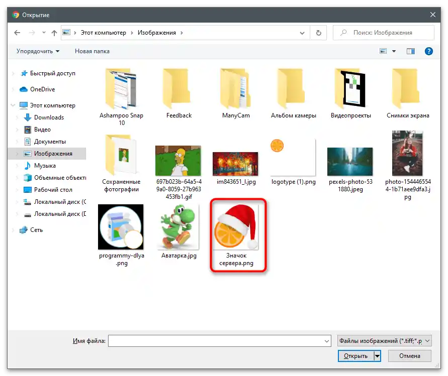
Task: Open the Упорядочить menu
Action: (38, 51)
